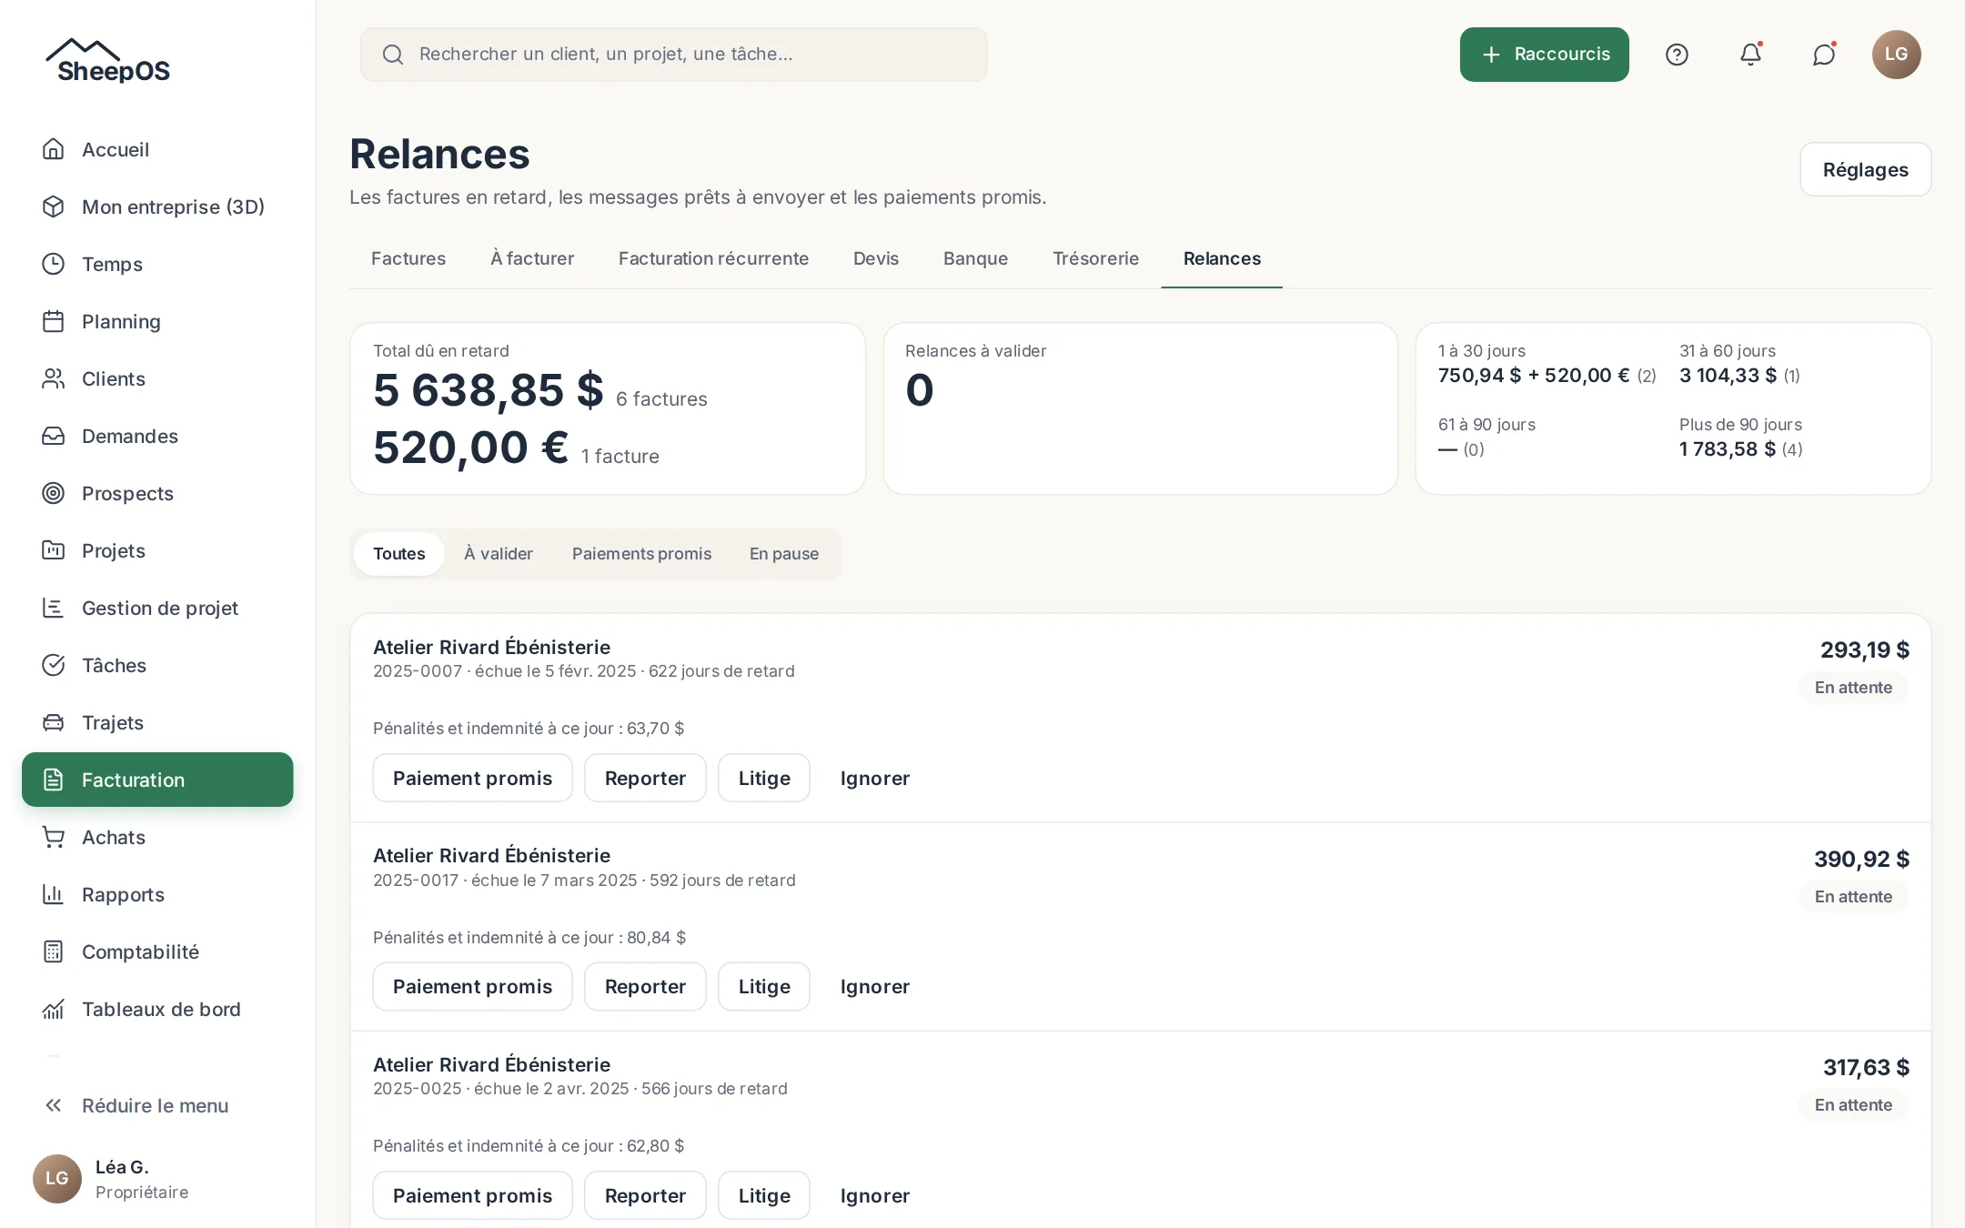Open the Temps clock icon
The width and height of the screenshot is (1965, 1228).
(54, 264)
